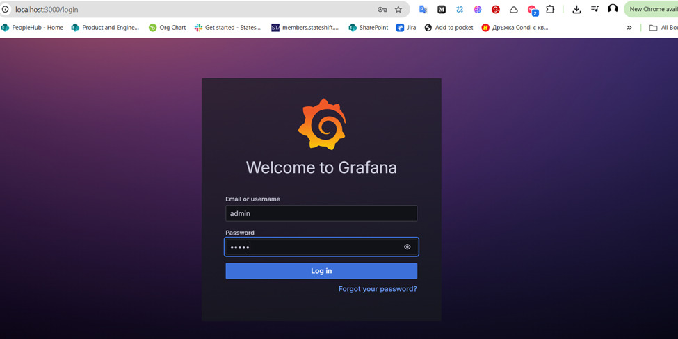678x339 pixels.
Task: Focus the Password input field
Action: [321, 247]
